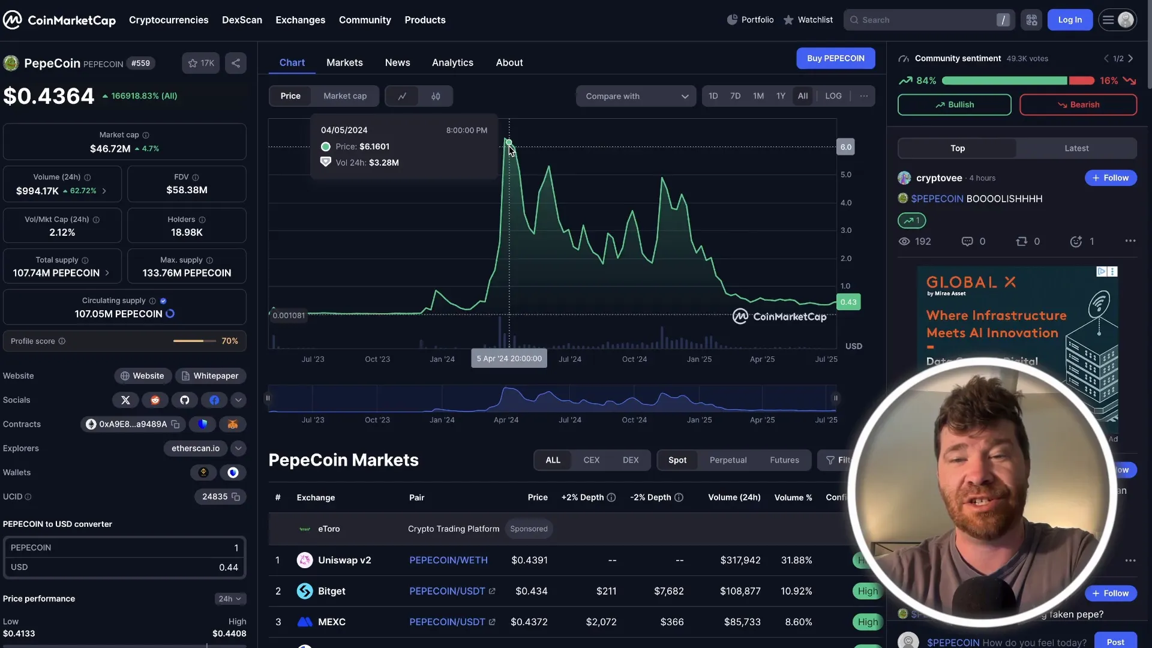Click the Log In button
This screenshot has height=648, width=1152.
point(1070,20)
